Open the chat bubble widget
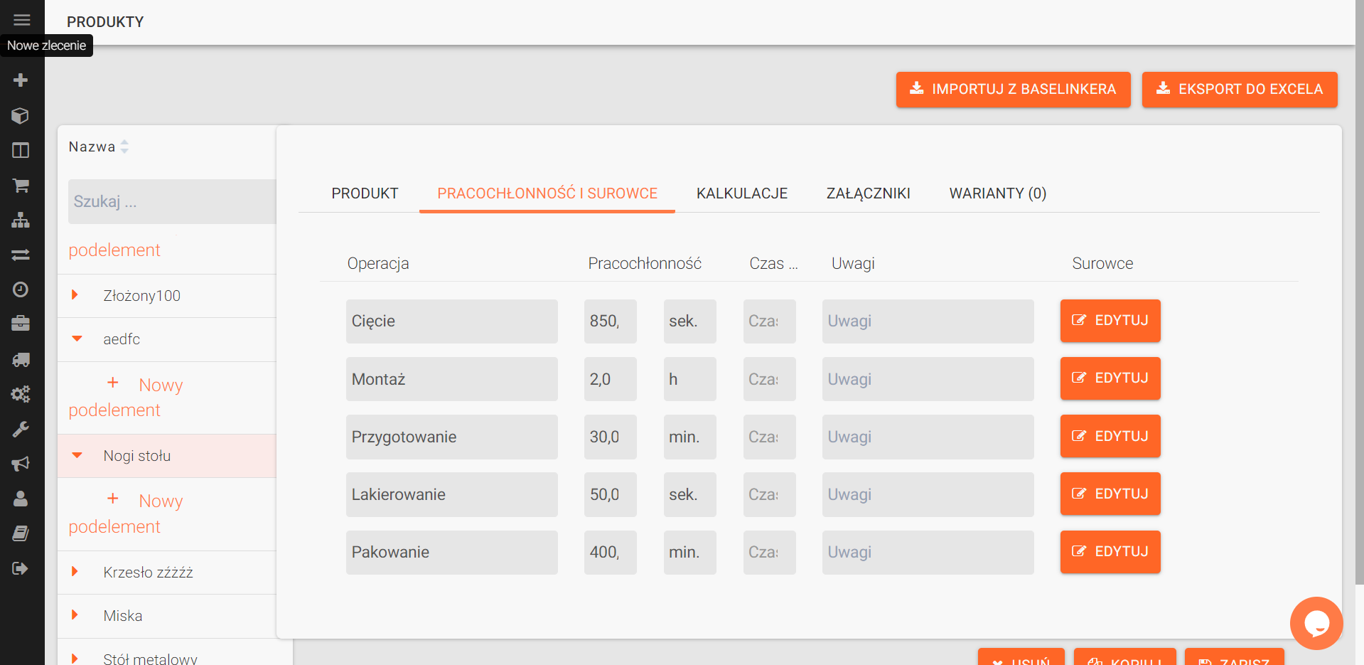 (1316, 623)
